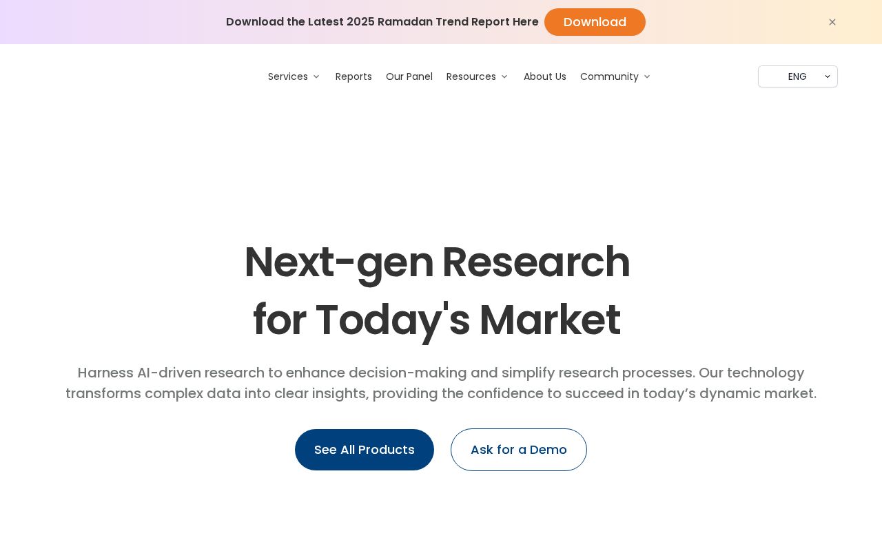Close the Ramadan report banner
This screenshot has width=882, height=551.
coord(832,22)
